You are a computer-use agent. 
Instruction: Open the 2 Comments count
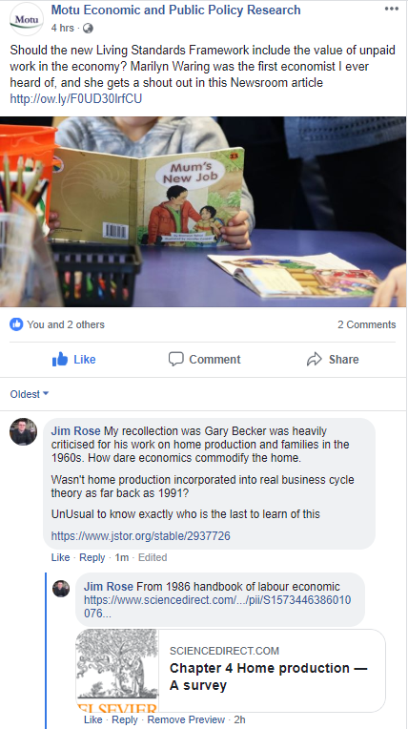tap(367, 324)
